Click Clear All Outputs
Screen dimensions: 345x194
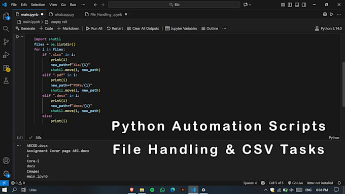point(143,28)
